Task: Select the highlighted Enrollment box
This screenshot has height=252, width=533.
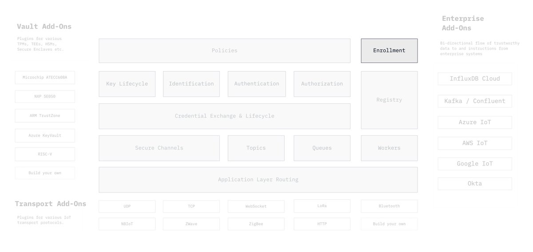Action: coord(389,51)
